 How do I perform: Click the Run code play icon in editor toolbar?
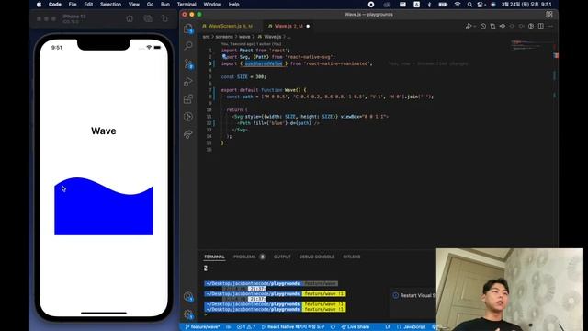click(468, 27)
